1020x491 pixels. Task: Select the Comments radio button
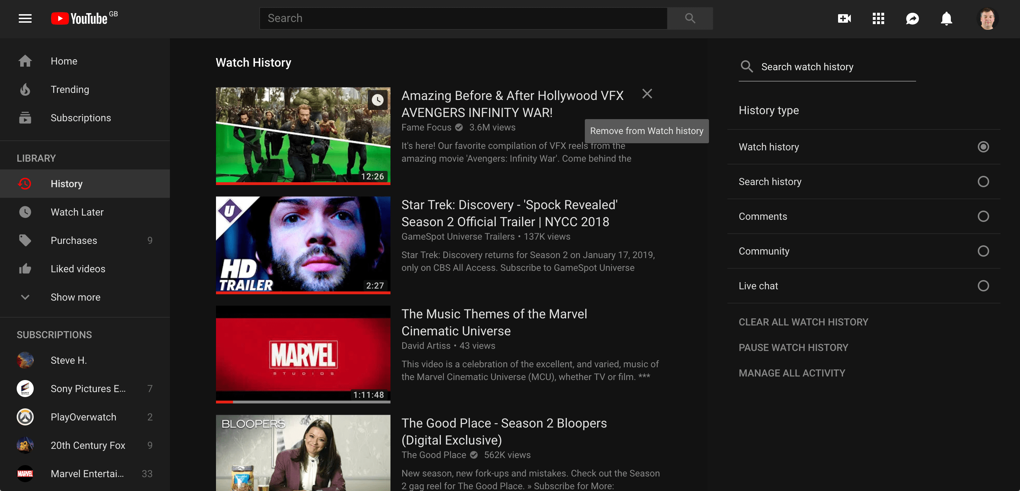(983, 216)
